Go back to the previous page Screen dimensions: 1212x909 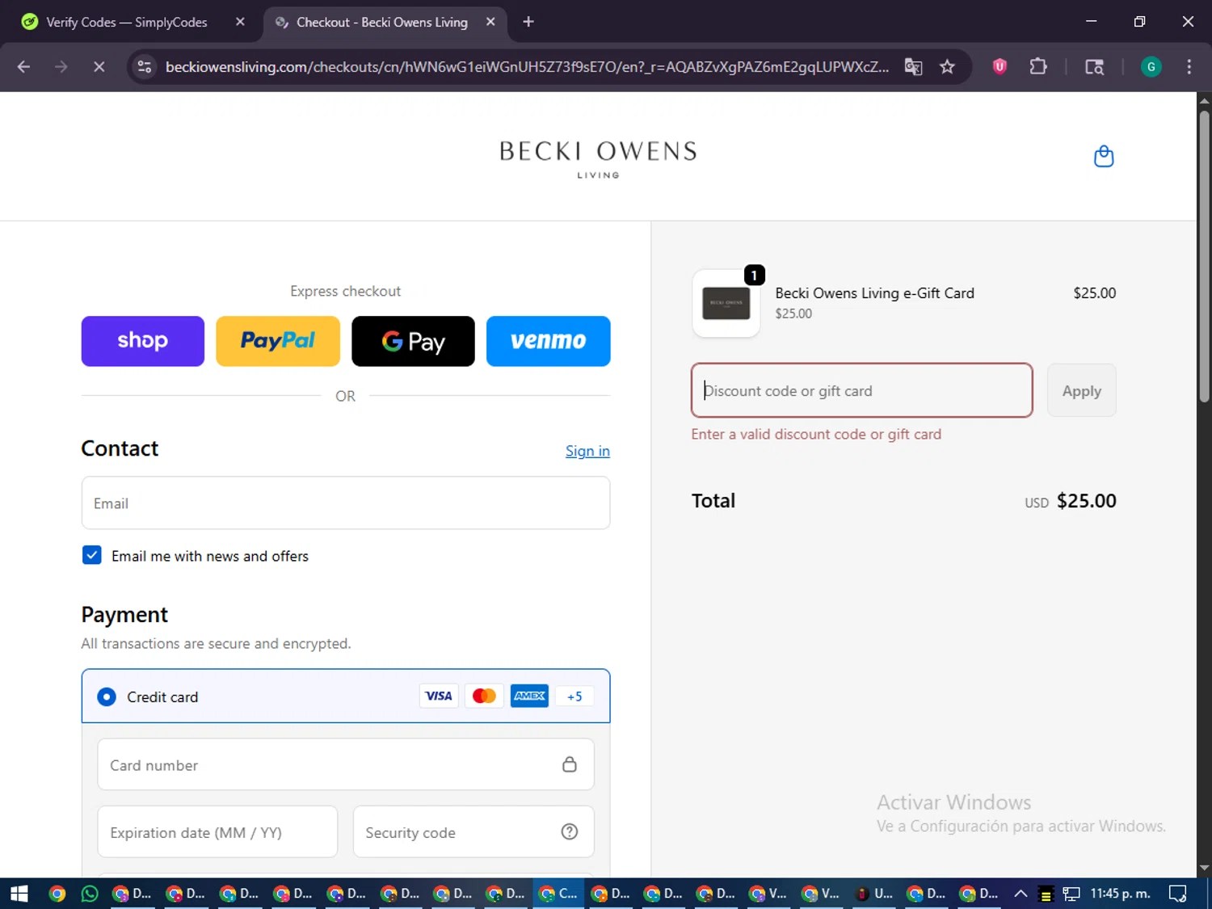point(23,67)
